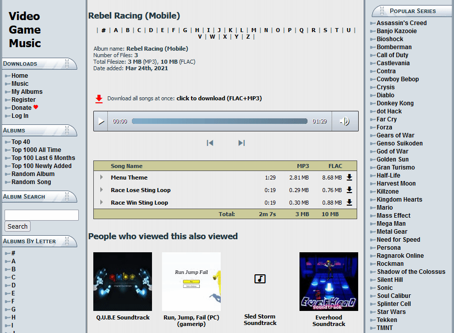Play Race Lose Sting Loop row triangle
Image resolution: width=454 pixels, height=333 pixels.
101,190
